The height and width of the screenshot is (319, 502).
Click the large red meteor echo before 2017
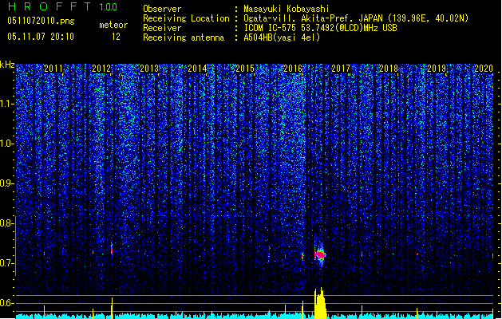(320, 255)
